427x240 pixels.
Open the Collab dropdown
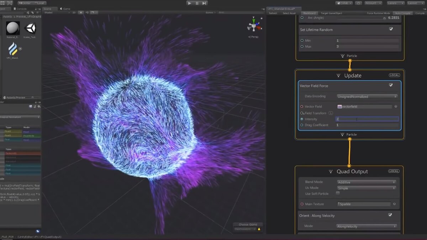tap(344, 3)
